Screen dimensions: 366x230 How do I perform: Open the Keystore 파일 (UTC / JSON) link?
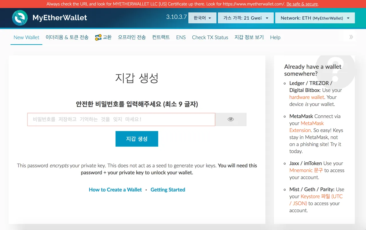316,200
